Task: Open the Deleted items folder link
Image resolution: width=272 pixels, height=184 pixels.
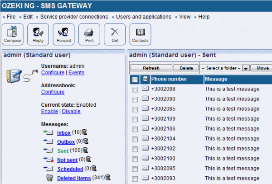Action: pyautogui.click(x=74, y=178)
